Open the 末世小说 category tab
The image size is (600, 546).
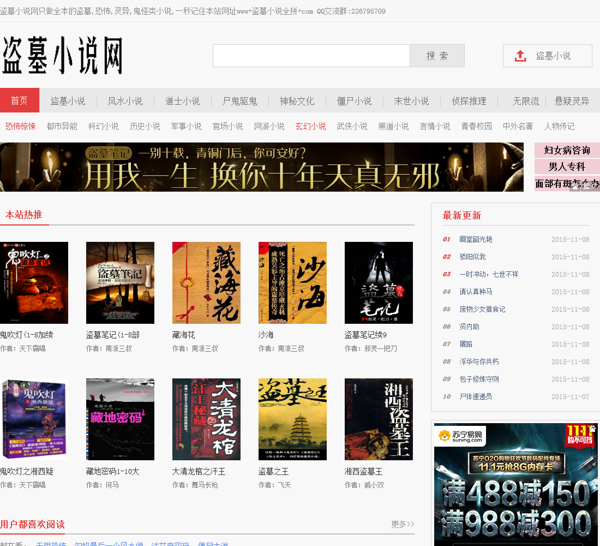[411, 101]
